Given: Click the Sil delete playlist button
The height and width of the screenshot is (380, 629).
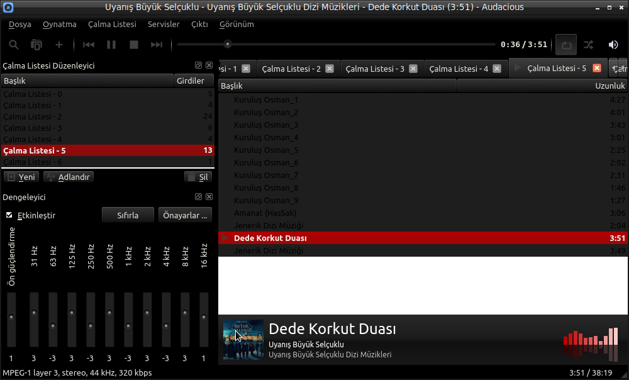Looking at the screenshot, I should point(198,177).
